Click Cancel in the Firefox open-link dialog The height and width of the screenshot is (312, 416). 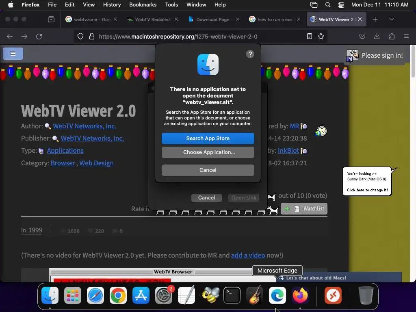pos(206,198)
